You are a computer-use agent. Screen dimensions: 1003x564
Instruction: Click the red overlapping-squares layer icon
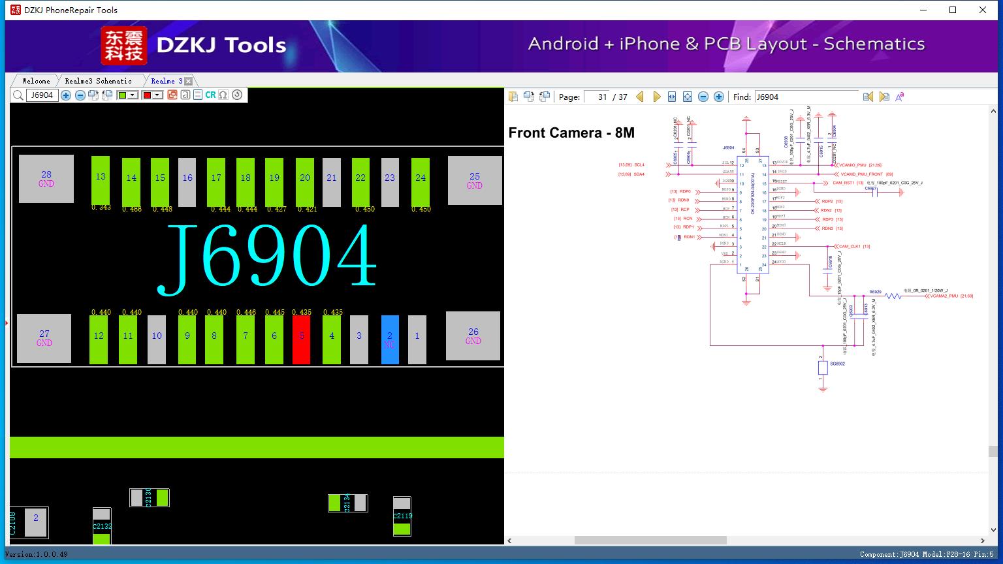(x=172, y=95)
